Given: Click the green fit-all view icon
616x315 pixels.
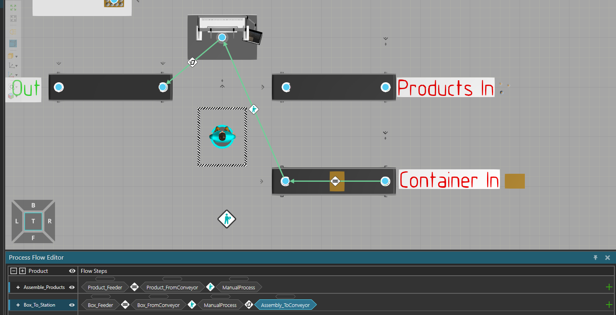Looking at the screenshot, I should point(13,8).
